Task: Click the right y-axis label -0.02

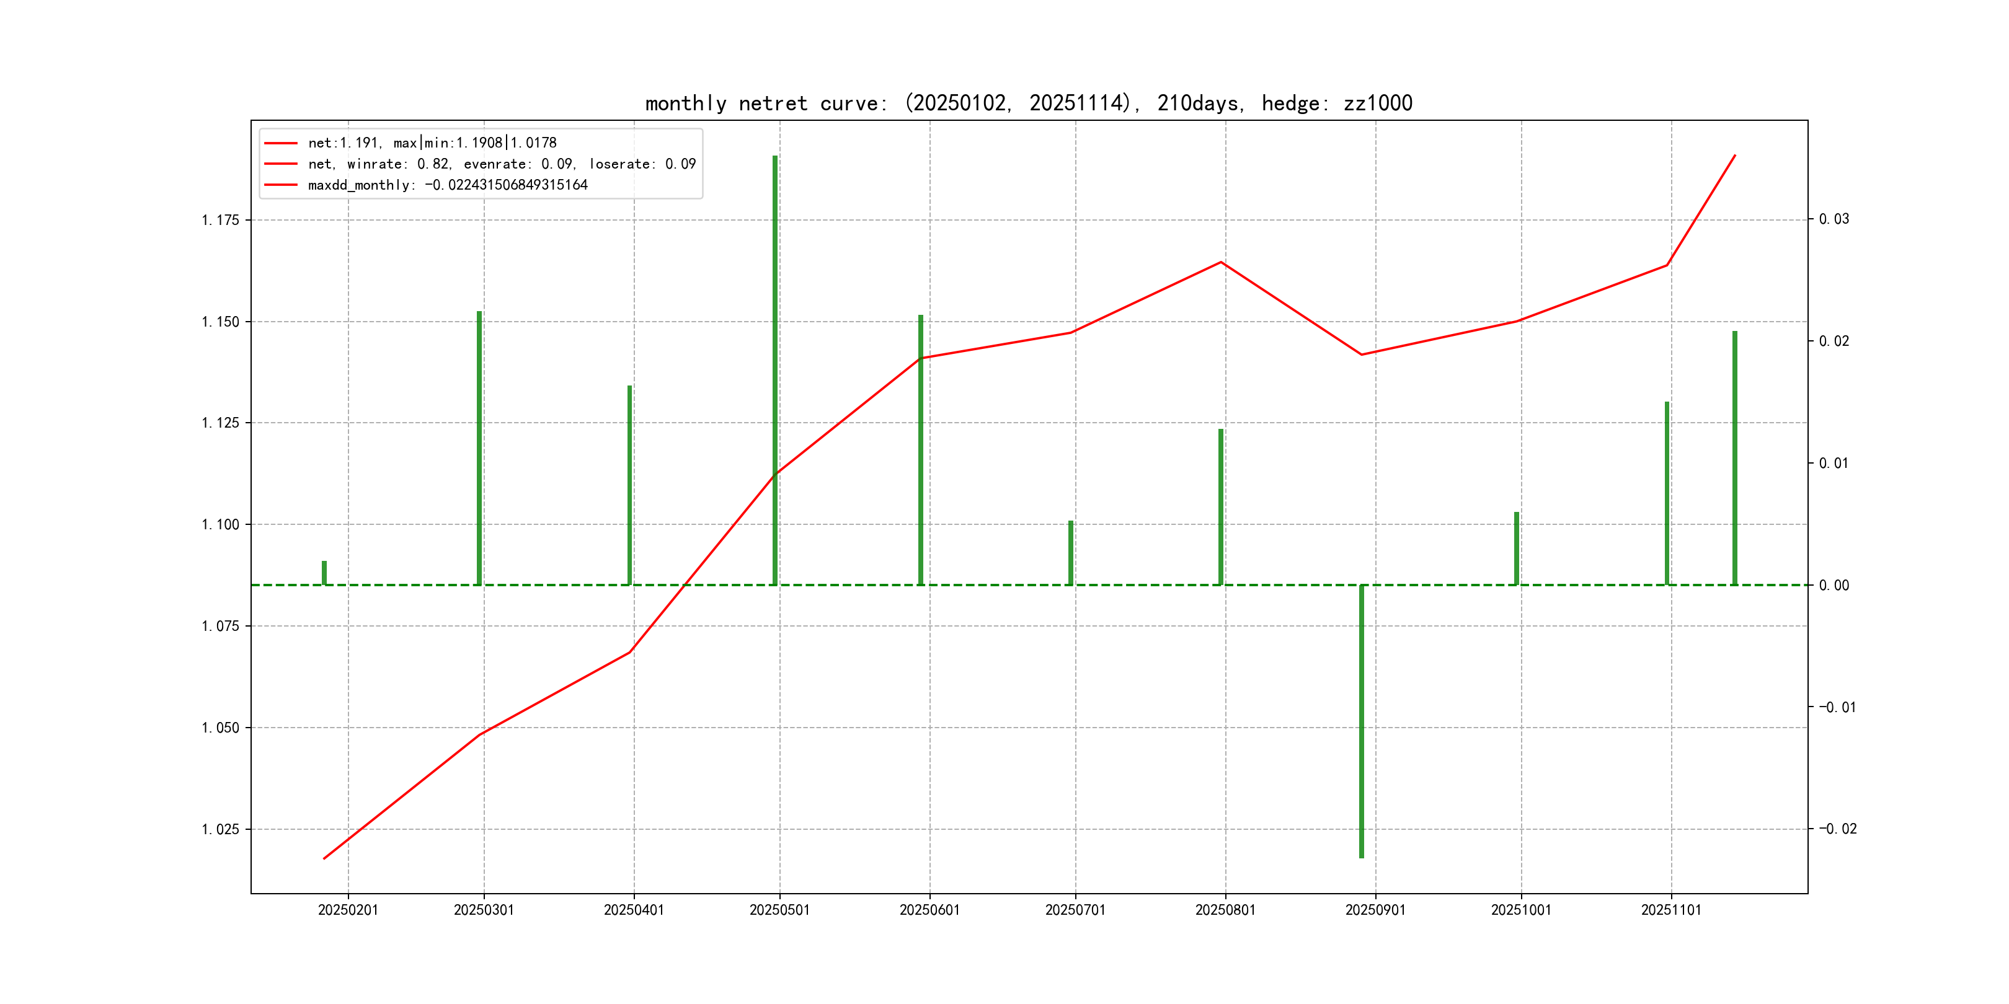Action: pyautogui.click(x=1837, y=829)
